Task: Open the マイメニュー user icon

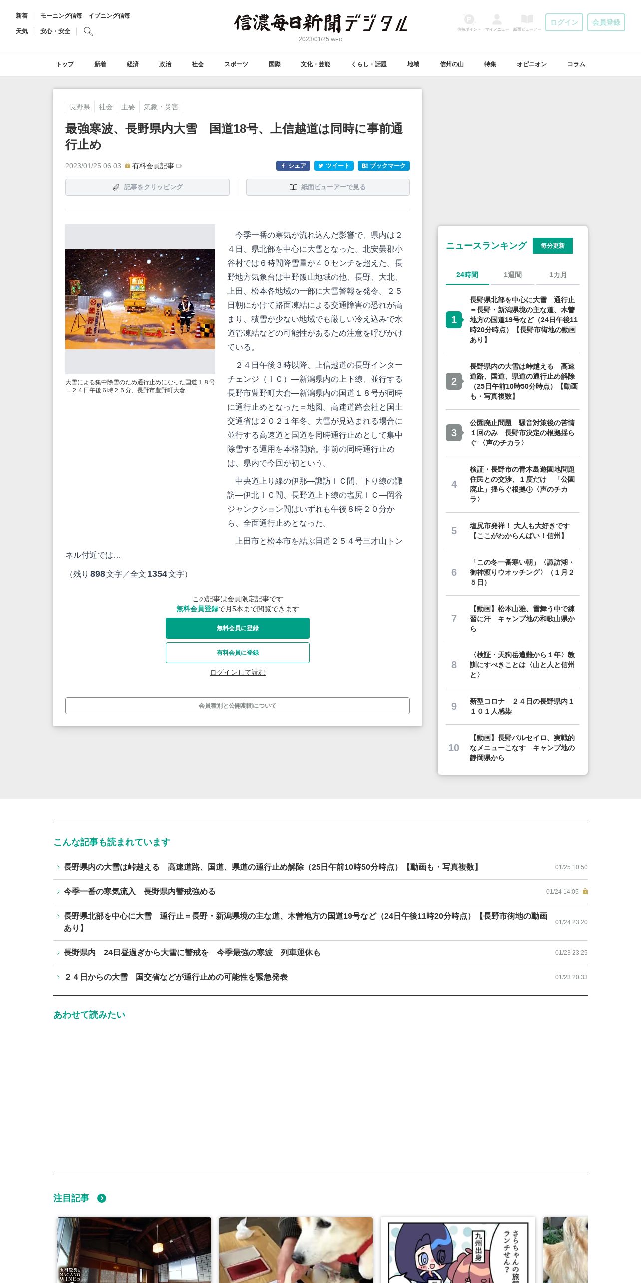Action: click(x=497, y=22)
